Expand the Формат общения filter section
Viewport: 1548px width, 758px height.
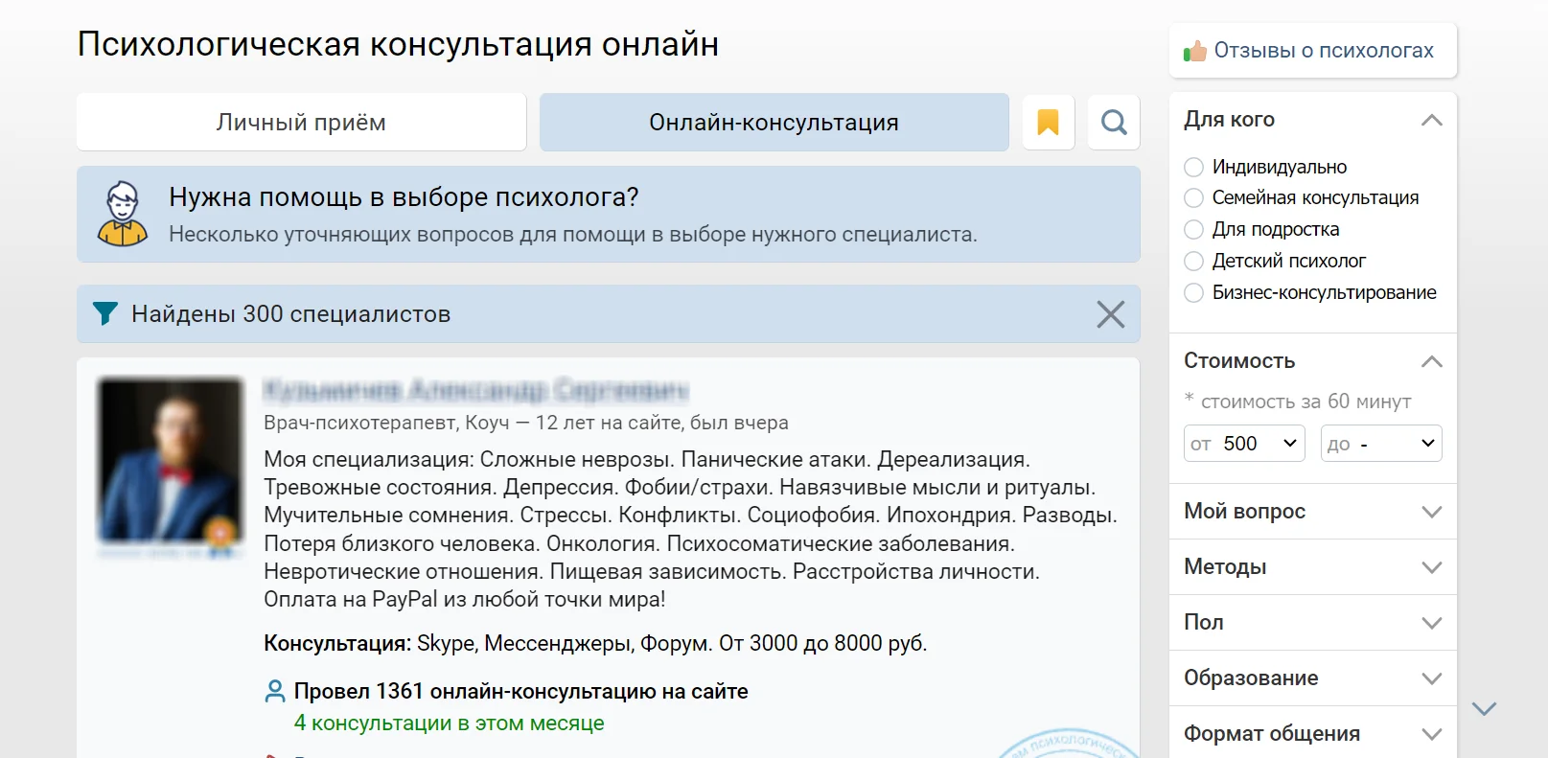pyautogui.click(x=1313, y=733)
